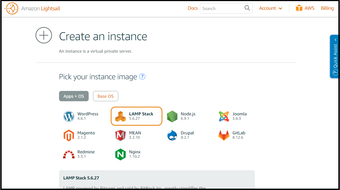340x190 pixels.
Task: Select the Magento logo icon
Action: coord(69,135)
